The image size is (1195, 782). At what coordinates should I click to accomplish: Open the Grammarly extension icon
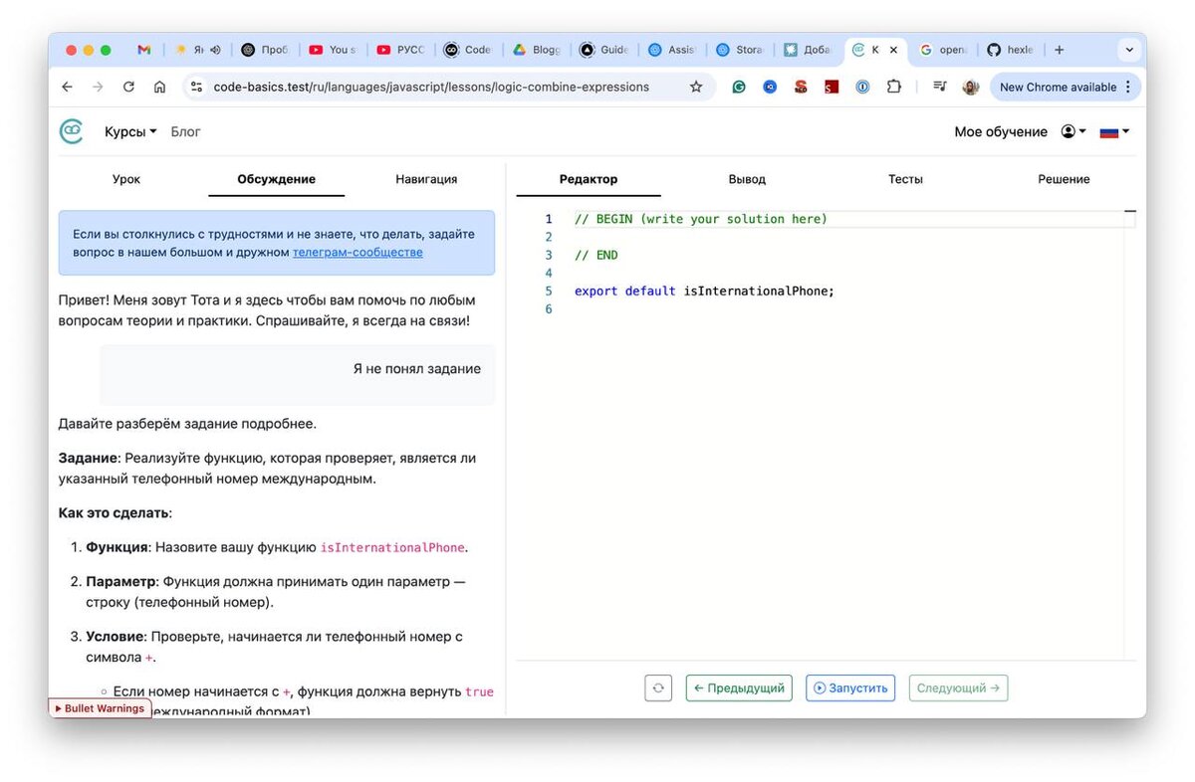tap(739, 87)
